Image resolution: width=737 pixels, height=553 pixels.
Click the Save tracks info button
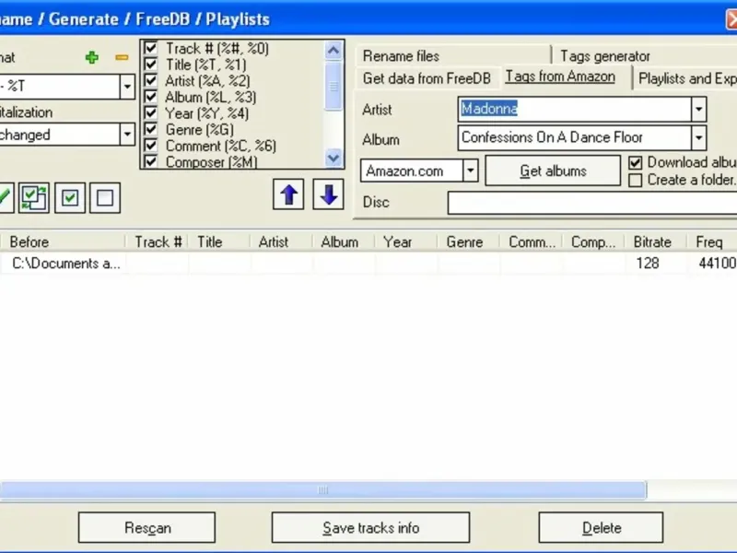[371, 527]
